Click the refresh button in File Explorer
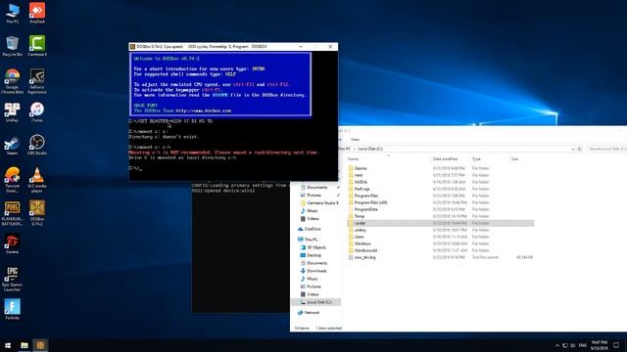Image resolution: width=627 pixels, height=352 pixels. pyautogui.click(x=579, y=149)
